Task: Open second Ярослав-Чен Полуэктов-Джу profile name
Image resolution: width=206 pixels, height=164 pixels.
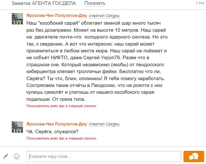Action: (57, 124)
